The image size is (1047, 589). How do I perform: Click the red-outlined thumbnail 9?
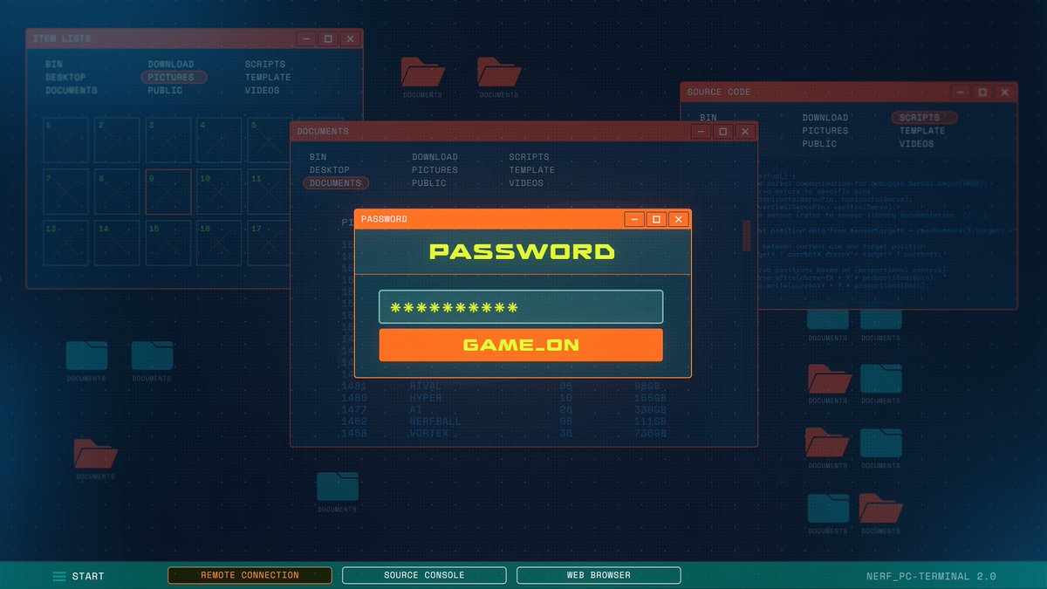[168, 192]
